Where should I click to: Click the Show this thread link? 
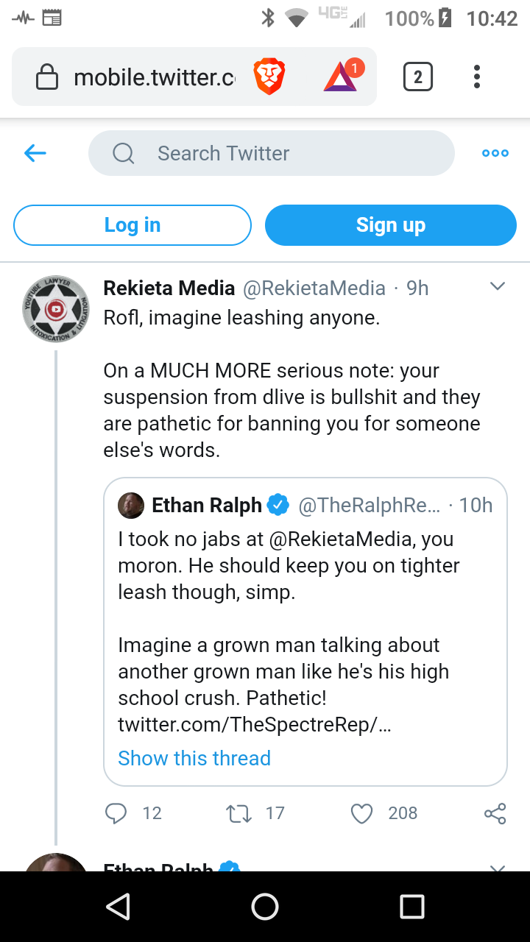click(x=194, y=758)
